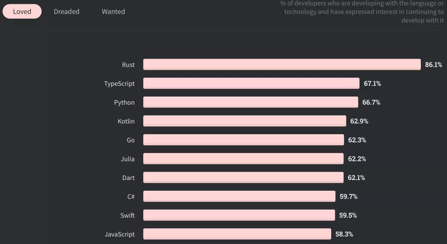This screenshot has height=244, width=447.
Task: Click the JavaScript label text
Action: [120, 235]
